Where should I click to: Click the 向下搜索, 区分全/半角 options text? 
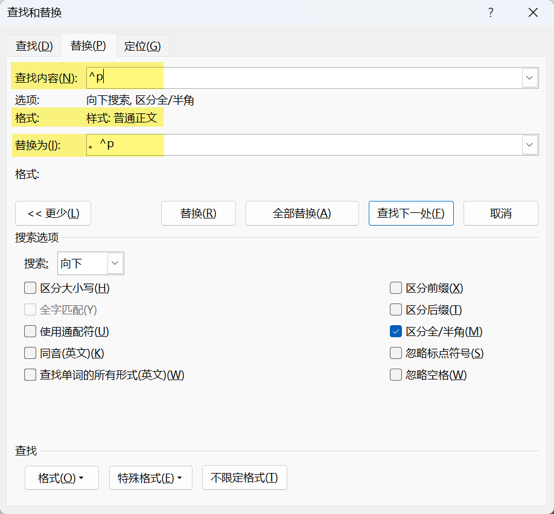[x=140, y=100]
